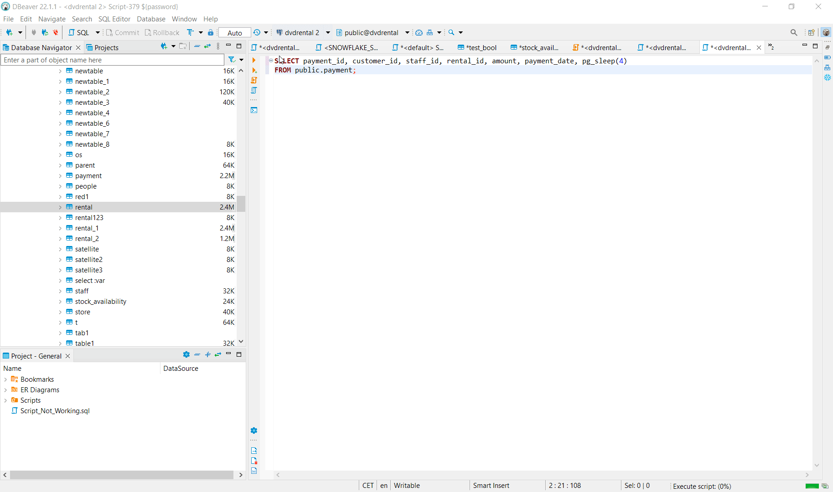Rollback the current transaction

[162, 32]
